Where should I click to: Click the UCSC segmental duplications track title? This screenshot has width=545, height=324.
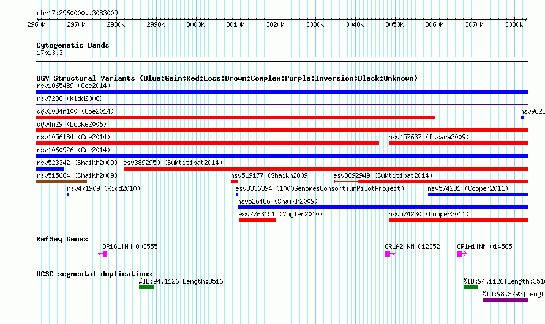point(94,274)
